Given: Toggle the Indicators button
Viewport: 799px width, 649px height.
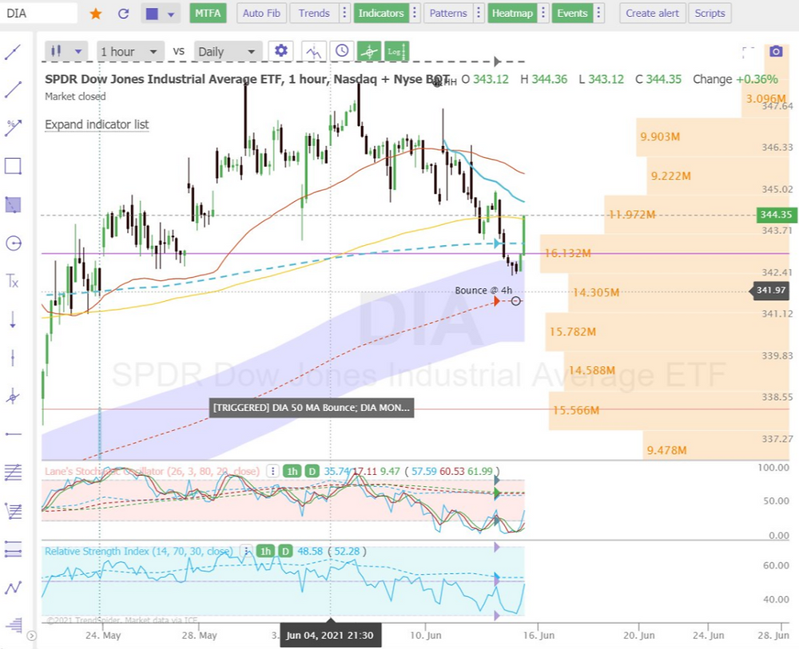Looking at the screenshot, I should [381, 14].
